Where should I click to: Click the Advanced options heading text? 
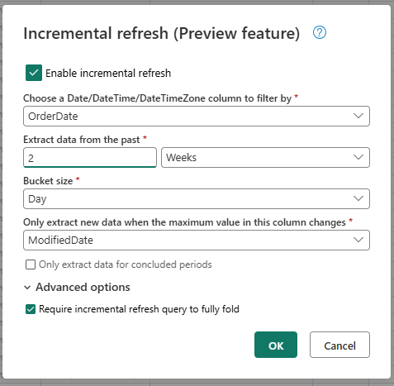click(83, 288)
